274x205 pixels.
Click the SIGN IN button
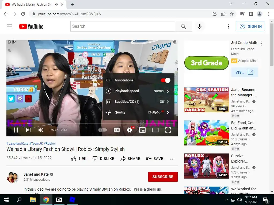coord(250,26)
